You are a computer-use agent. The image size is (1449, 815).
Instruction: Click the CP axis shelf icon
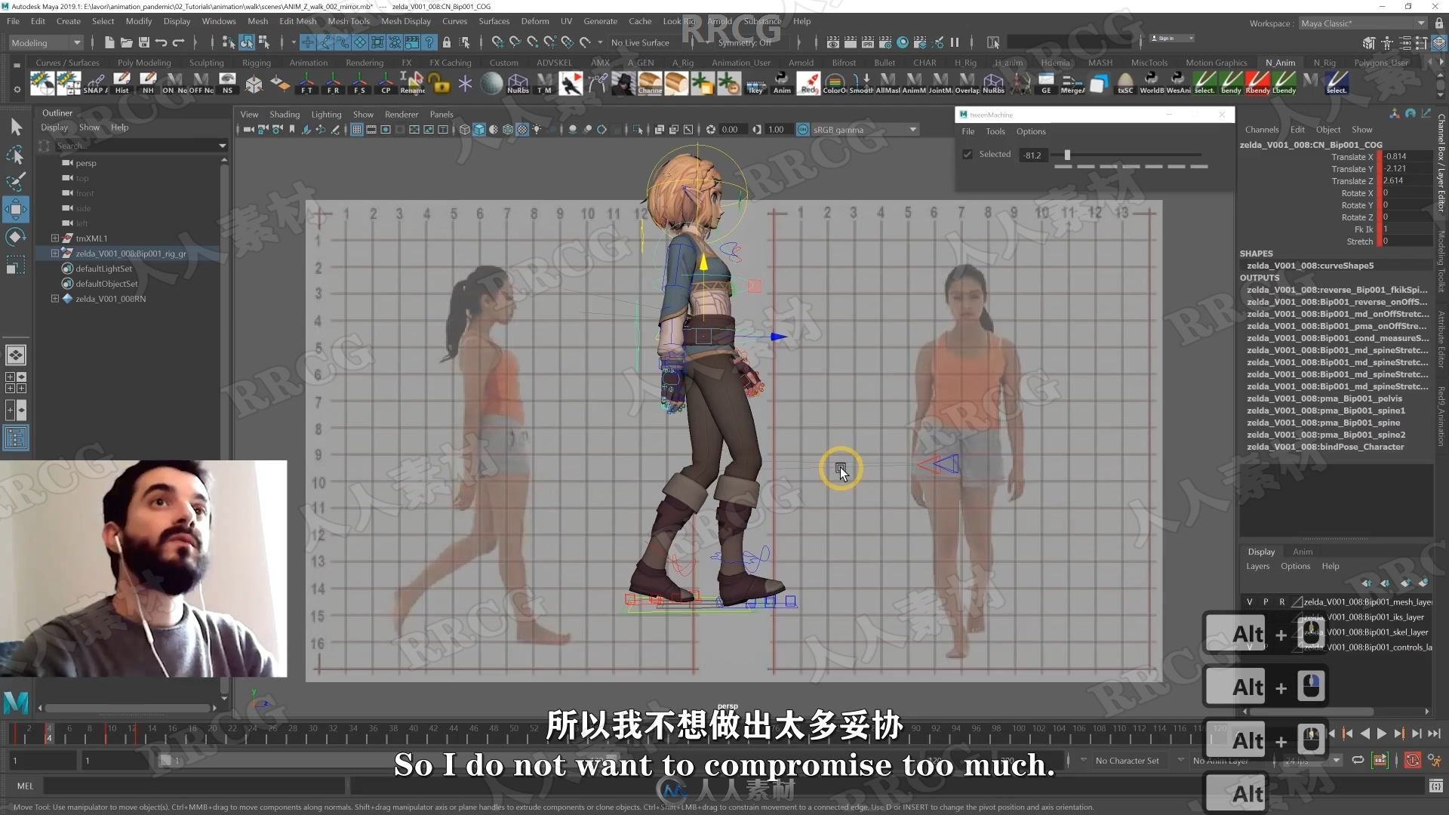click(386, 83)
